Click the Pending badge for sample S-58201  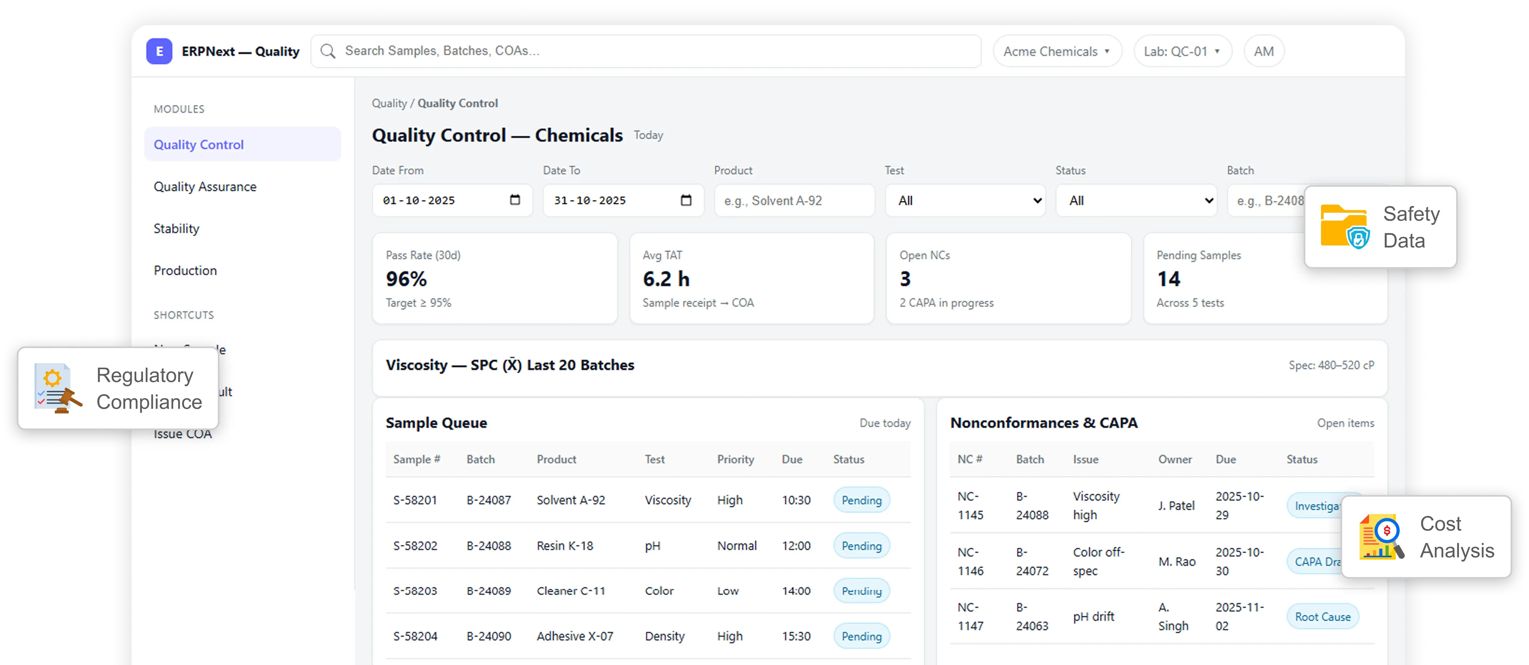click(x=861, y=500)
